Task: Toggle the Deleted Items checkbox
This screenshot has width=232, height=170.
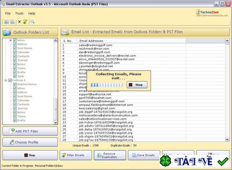Action: [15, 84]
